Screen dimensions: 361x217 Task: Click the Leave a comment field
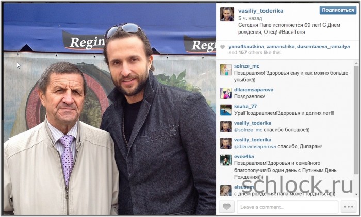[287, 207]
